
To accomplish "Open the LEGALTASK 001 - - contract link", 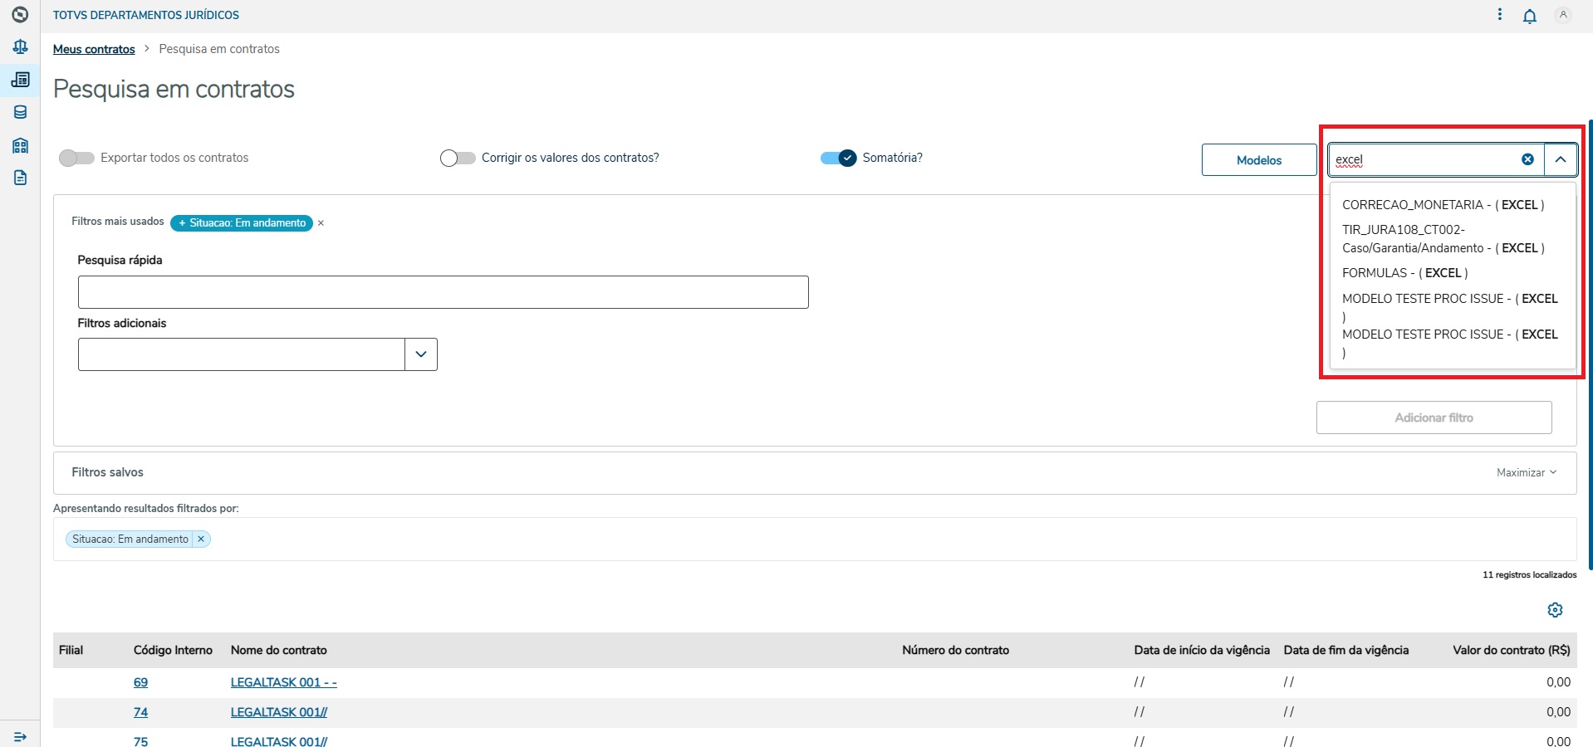I will coord(284,682).
